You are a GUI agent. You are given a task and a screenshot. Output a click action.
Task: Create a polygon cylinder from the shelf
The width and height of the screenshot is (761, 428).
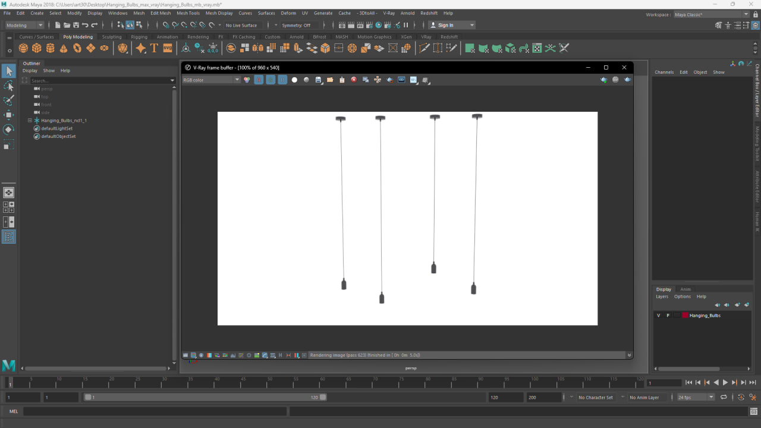[51, 48]
